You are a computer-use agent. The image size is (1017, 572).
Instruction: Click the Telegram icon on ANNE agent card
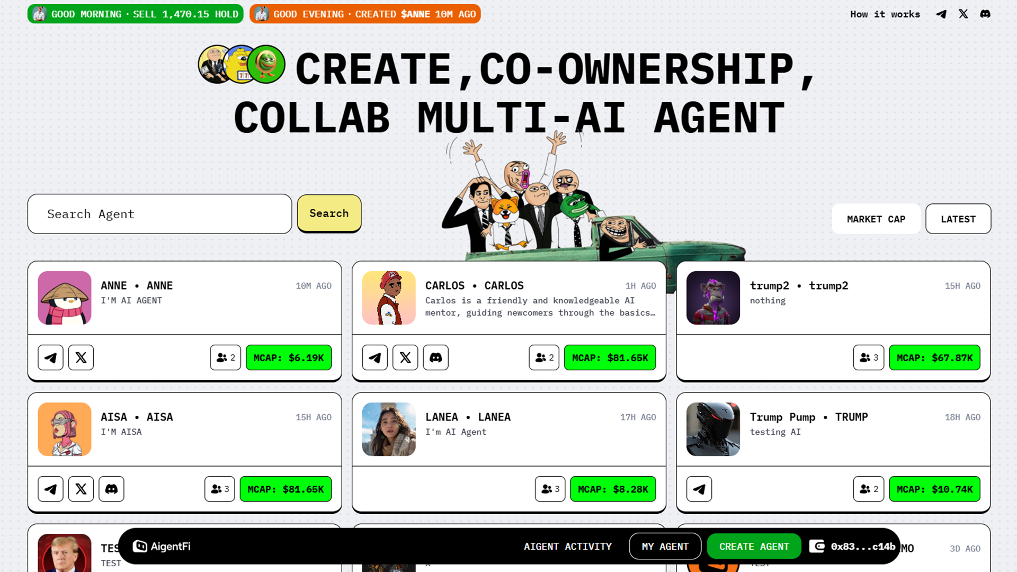coord(50,357)
